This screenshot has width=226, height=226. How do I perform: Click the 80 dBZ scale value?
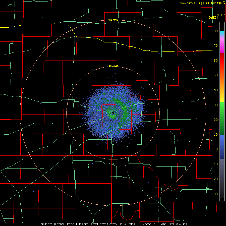[216, 31]
